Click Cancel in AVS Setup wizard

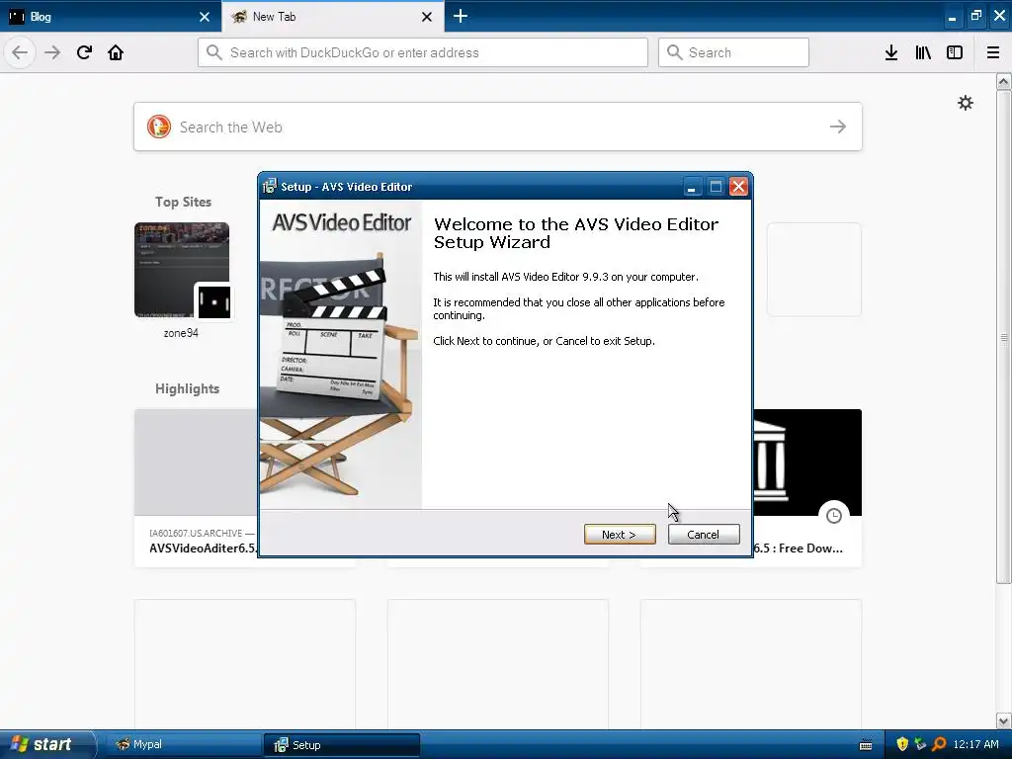[x=704, y=535]
